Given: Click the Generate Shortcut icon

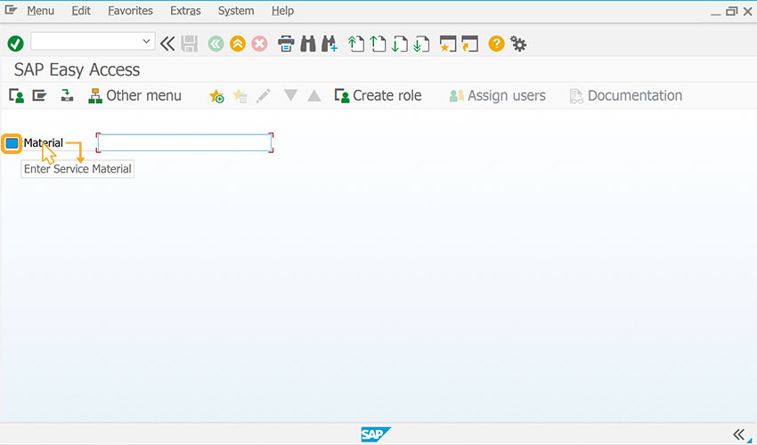Looking at the screenshot, I should tap(469, 44).
